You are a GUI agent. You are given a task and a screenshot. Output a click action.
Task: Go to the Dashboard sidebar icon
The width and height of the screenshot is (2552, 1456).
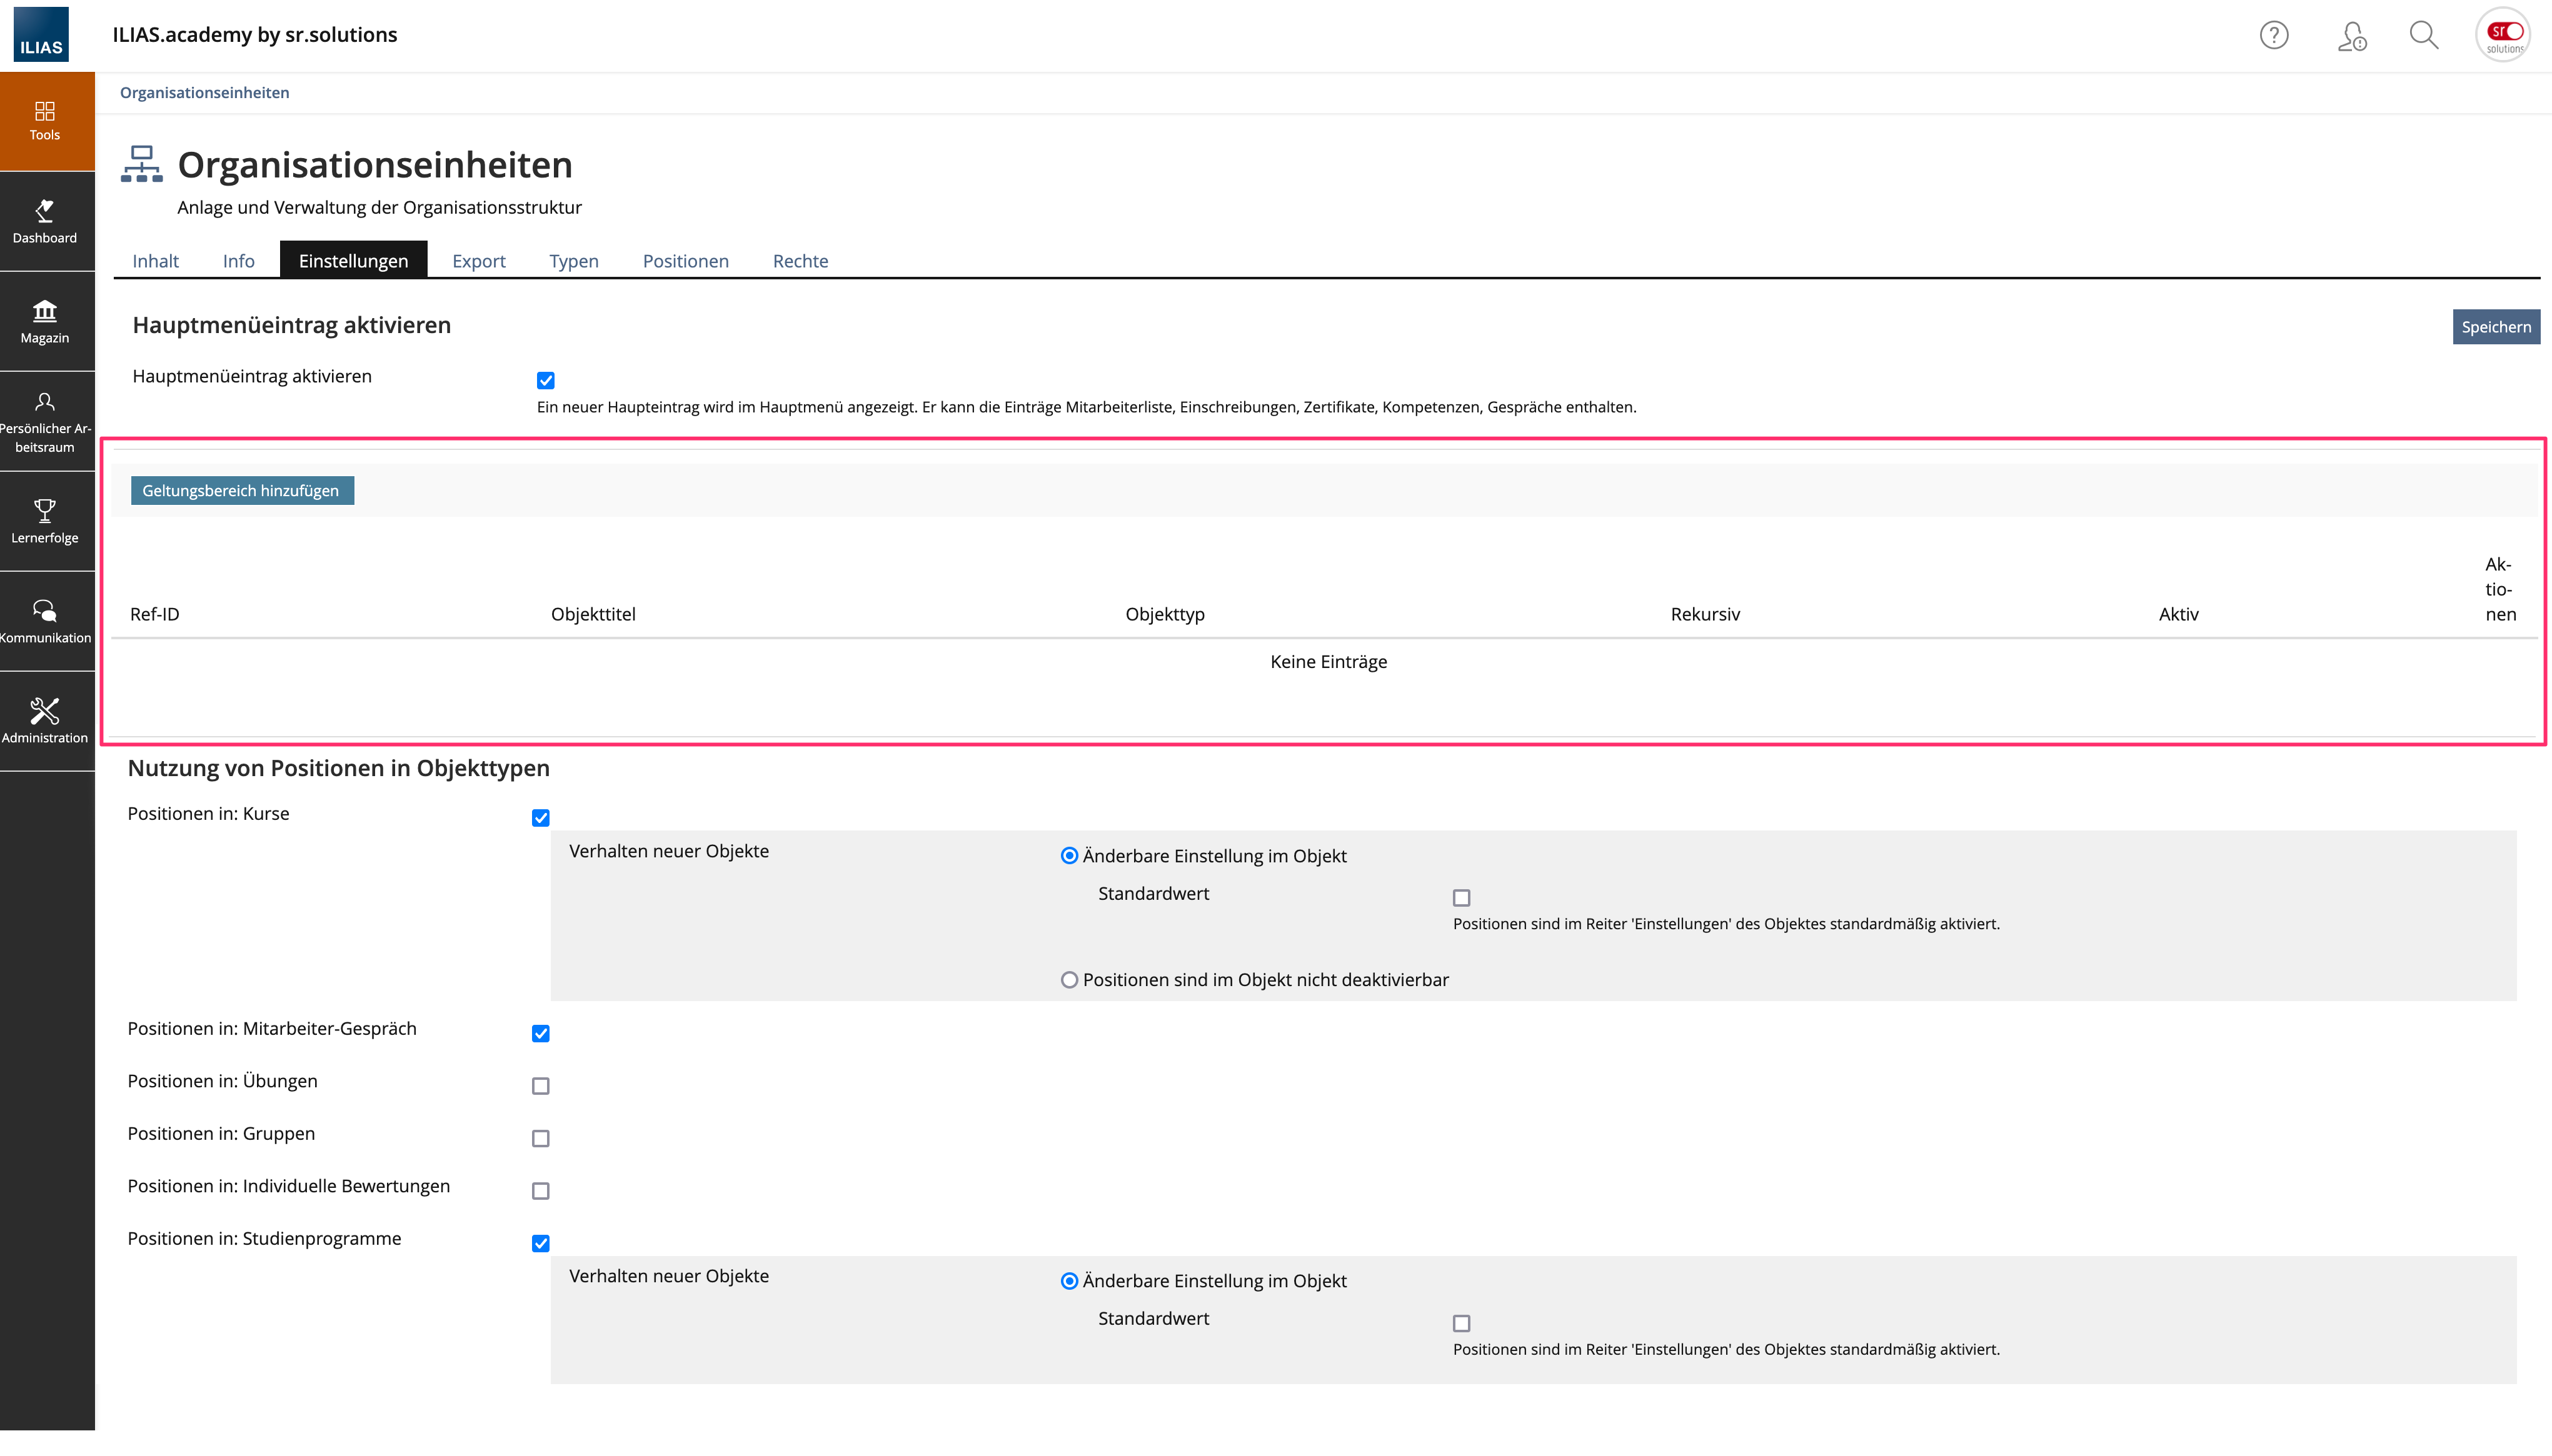click(45, 221)
